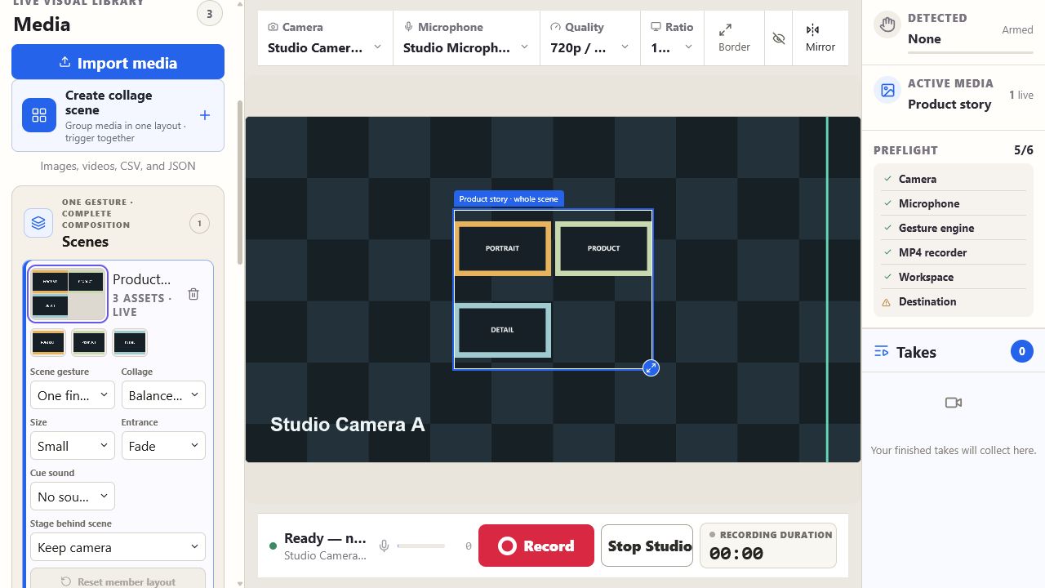Click the Product story active media name
Viewport: 1045px width, 588px height.
(949, 105)
